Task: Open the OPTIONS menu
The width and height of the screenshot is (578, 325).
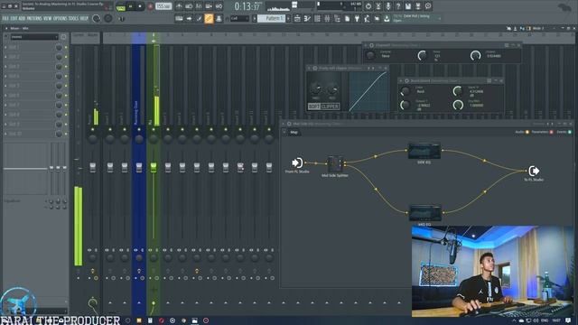Action: [61, 18]
